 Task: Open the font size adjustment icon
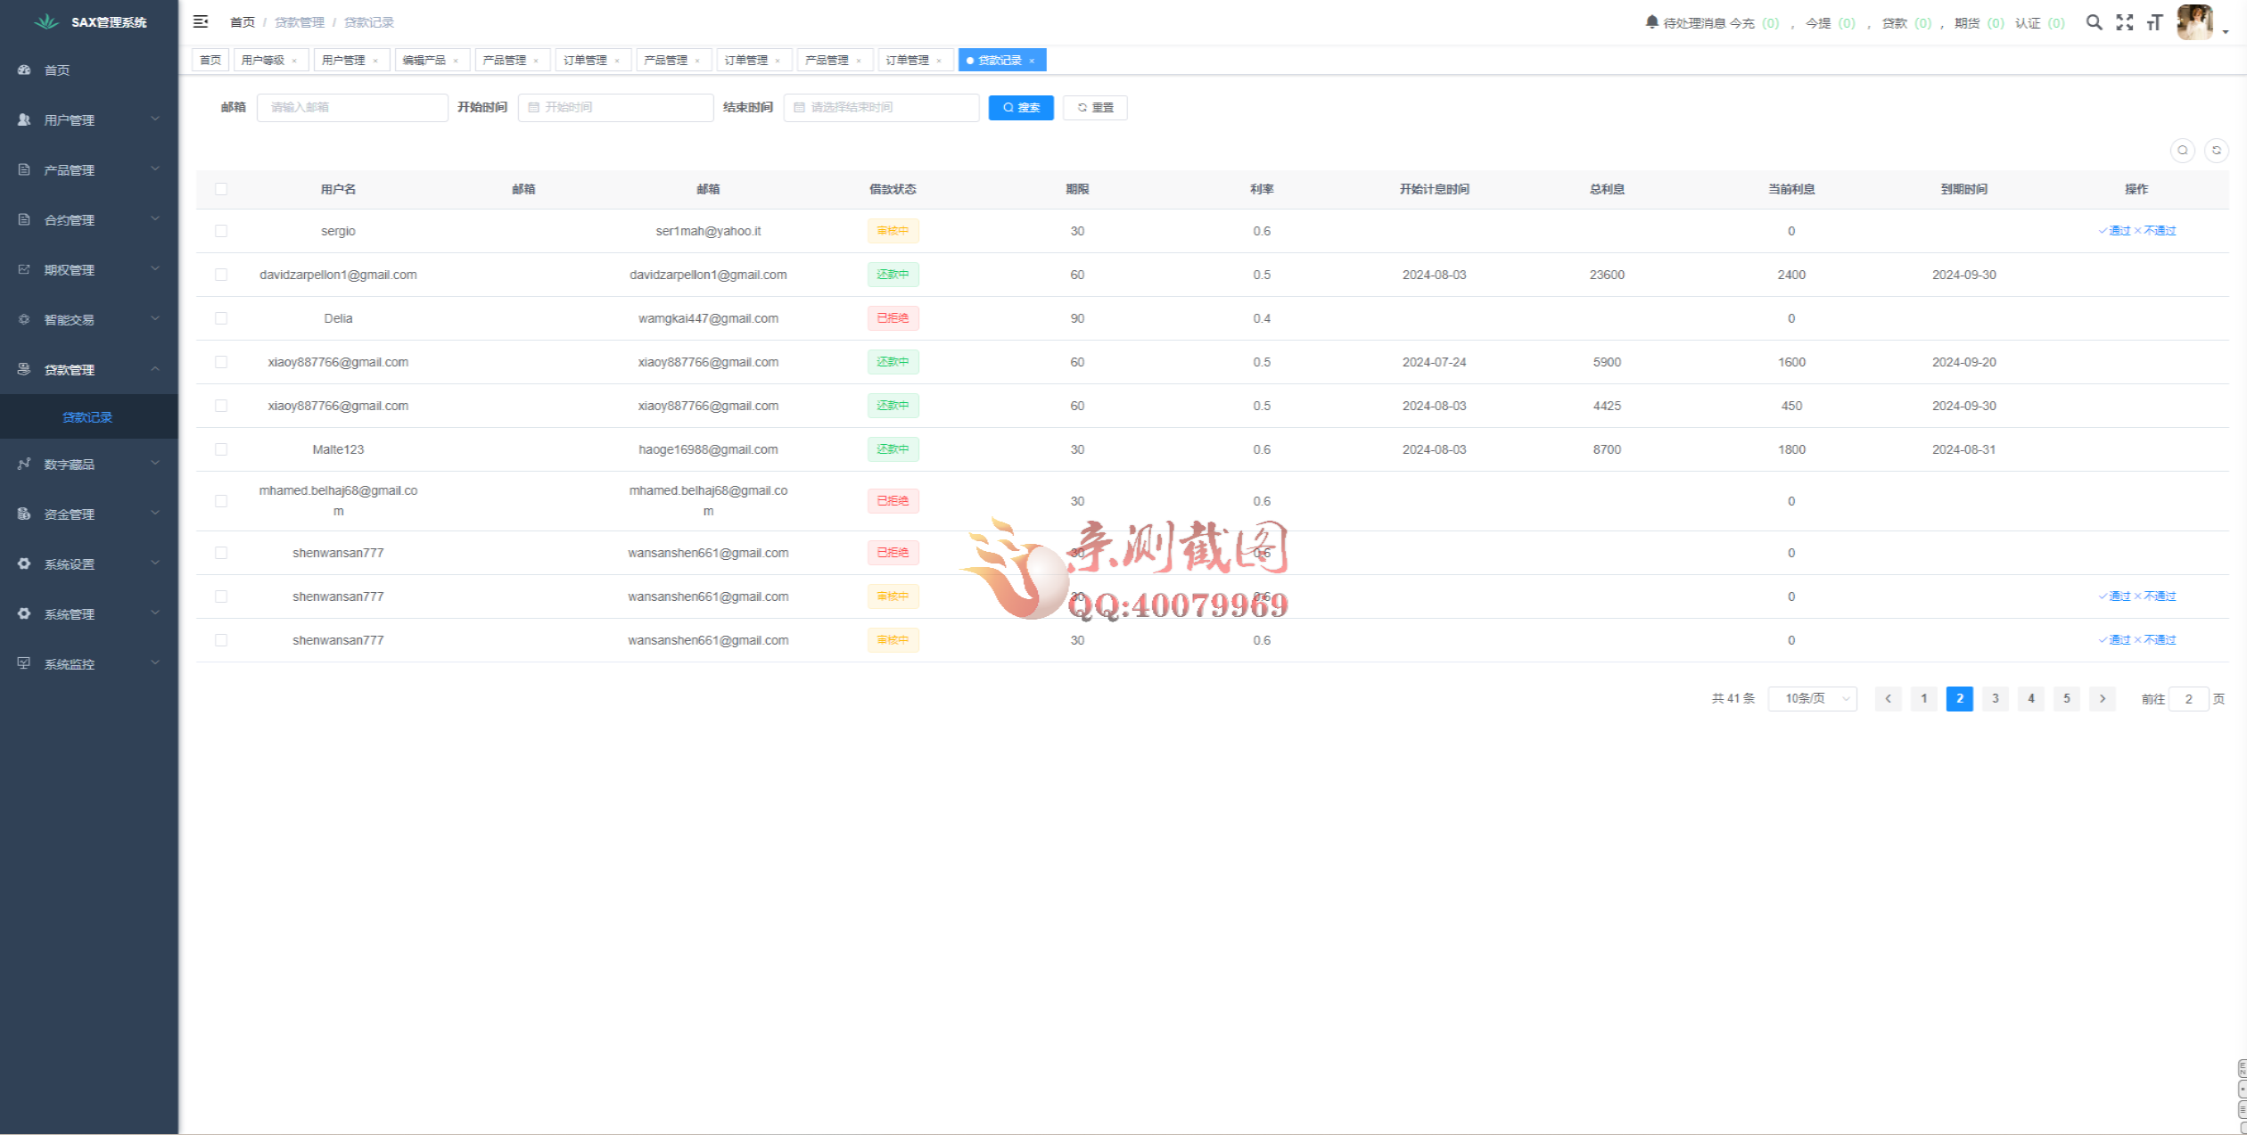[x=2154, y=22]
